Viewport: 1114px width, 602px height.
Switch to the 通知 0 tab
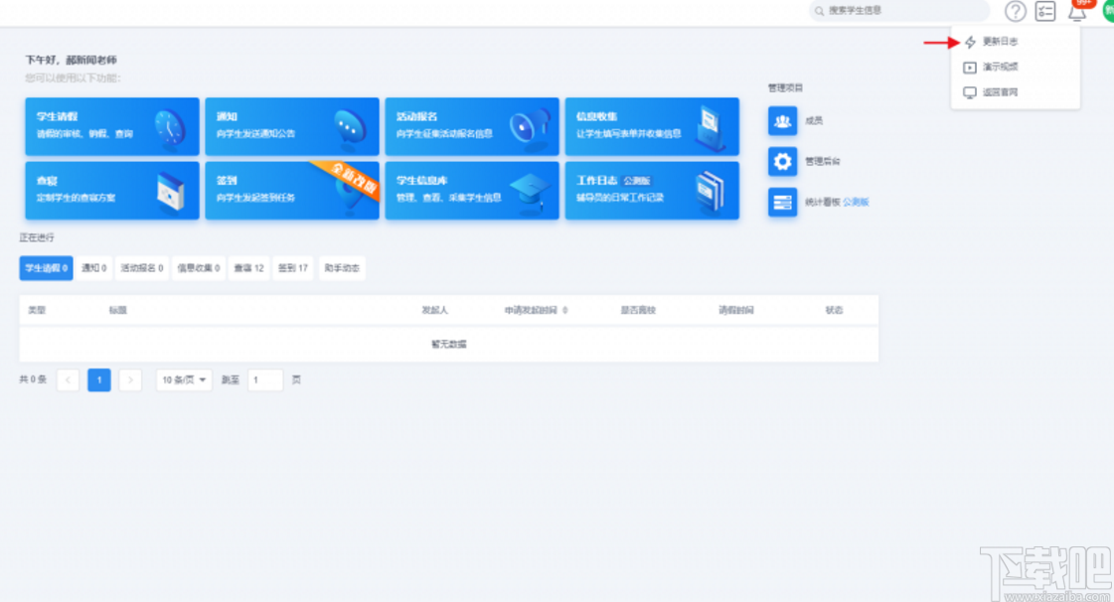[x=93, y=268]
